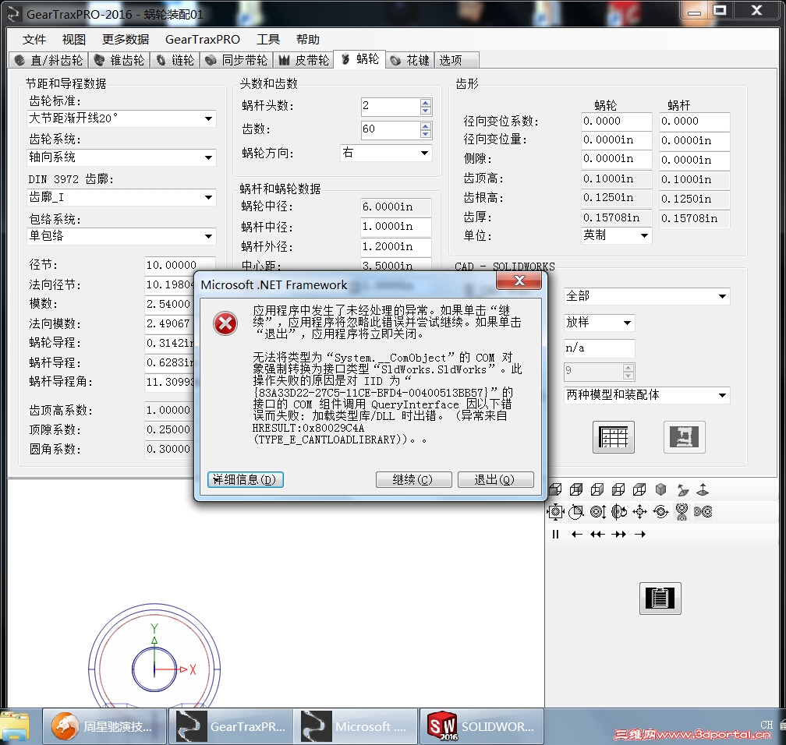Open the 齿轮标准 gear standard dropdown
786x745 pixels.
click(x=207, y=118)
